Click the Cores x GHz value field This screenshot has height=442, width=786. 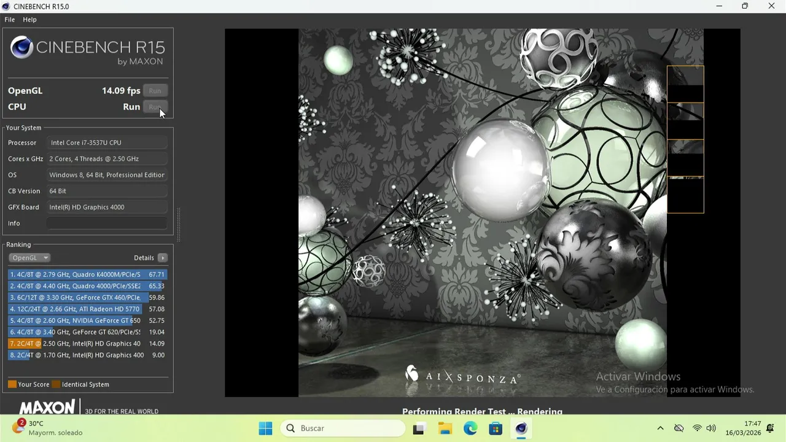(107, 158)
